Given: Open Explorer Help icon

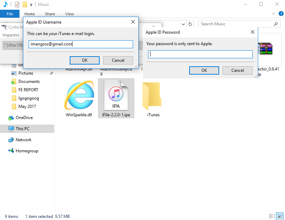Looking at the screenshot, I should click(281, 14).
